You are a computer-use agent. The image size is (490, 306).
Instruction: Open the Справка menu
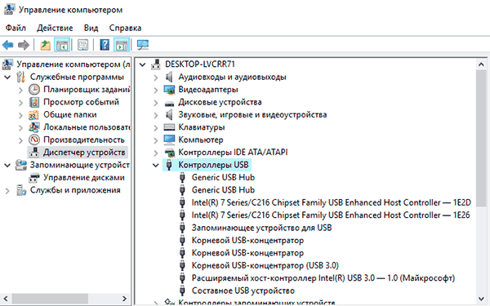point(125,28)
